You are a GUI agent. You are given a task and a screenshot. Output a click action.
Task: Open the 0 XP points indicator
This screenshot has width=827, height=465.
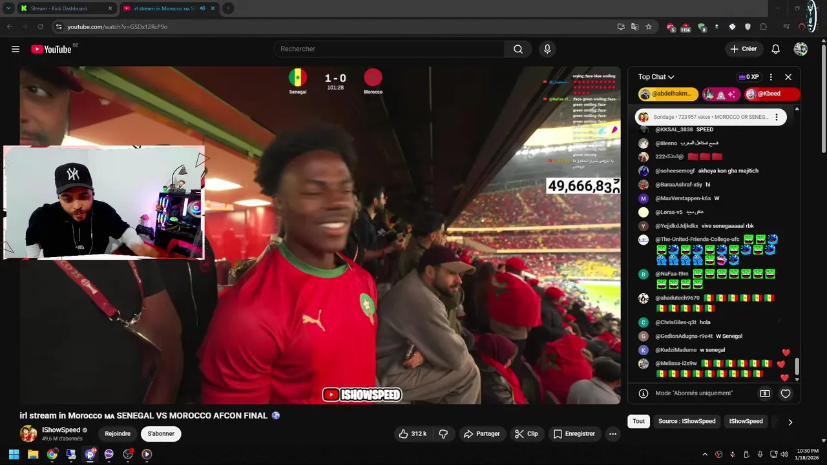[749, 77]
